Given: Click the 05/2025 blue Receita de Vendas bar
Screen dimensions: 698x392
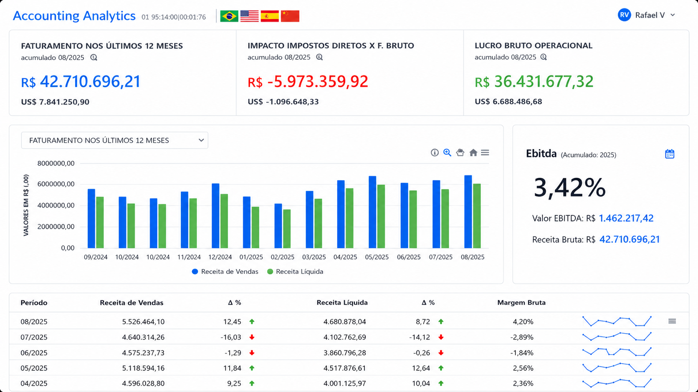Looking at the screenshot, I should point(372,212).
